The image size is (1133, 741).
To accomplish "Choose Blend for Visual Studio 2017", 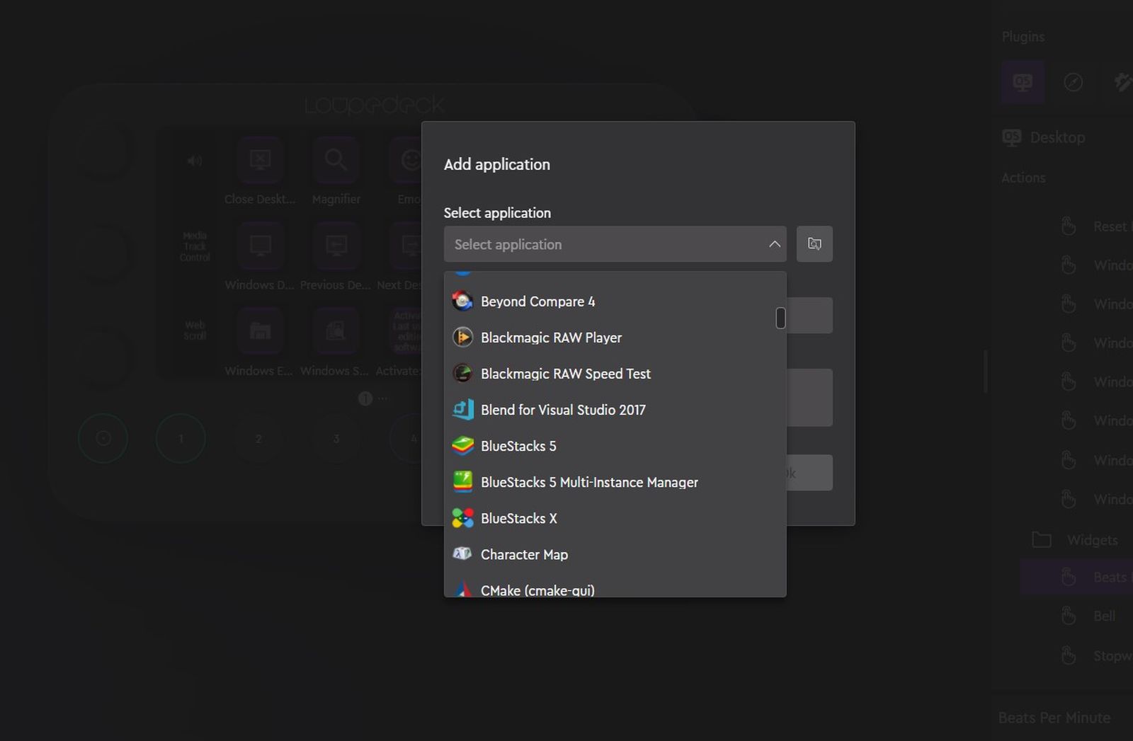I will point(615,410).
